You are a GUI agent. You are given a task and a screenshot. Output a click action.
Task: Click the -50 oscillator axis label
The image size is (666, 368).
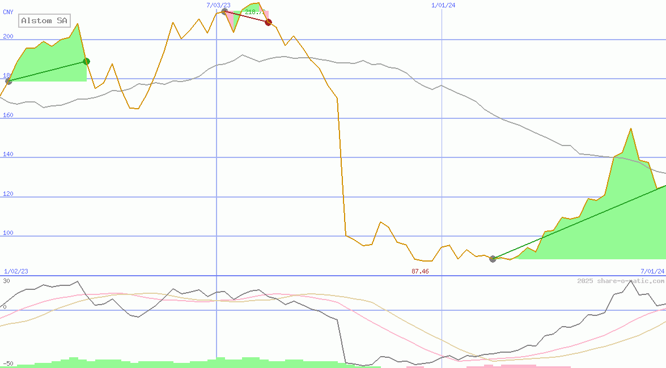[8, 363]
